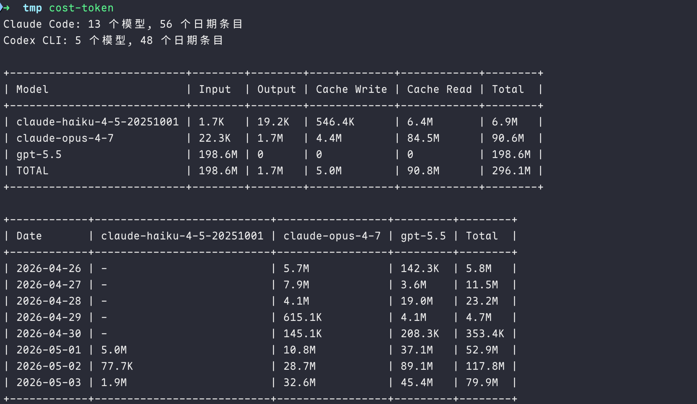Click 'claude-opus-4-7' in the Model column
The image size is (697, 404).
[65, 138]
